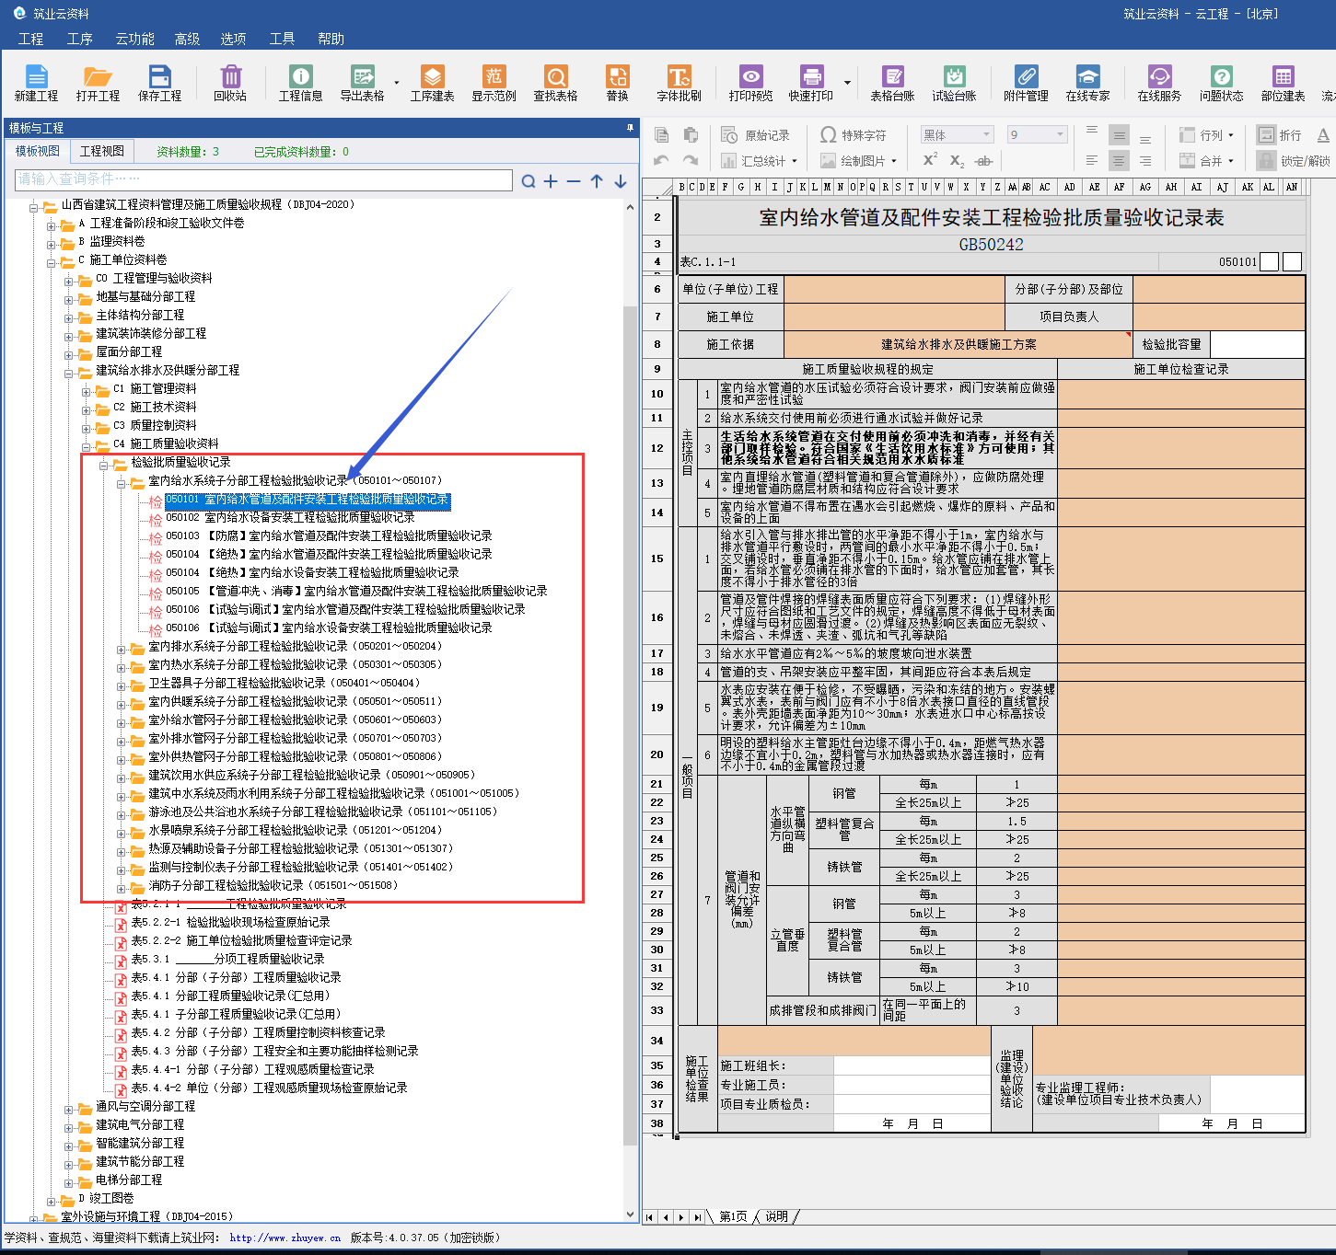The width and height of the screenshot is (1336, 1255).
Task: Click the copy icon in editor toolbar
Action: (x=661, y=134)
